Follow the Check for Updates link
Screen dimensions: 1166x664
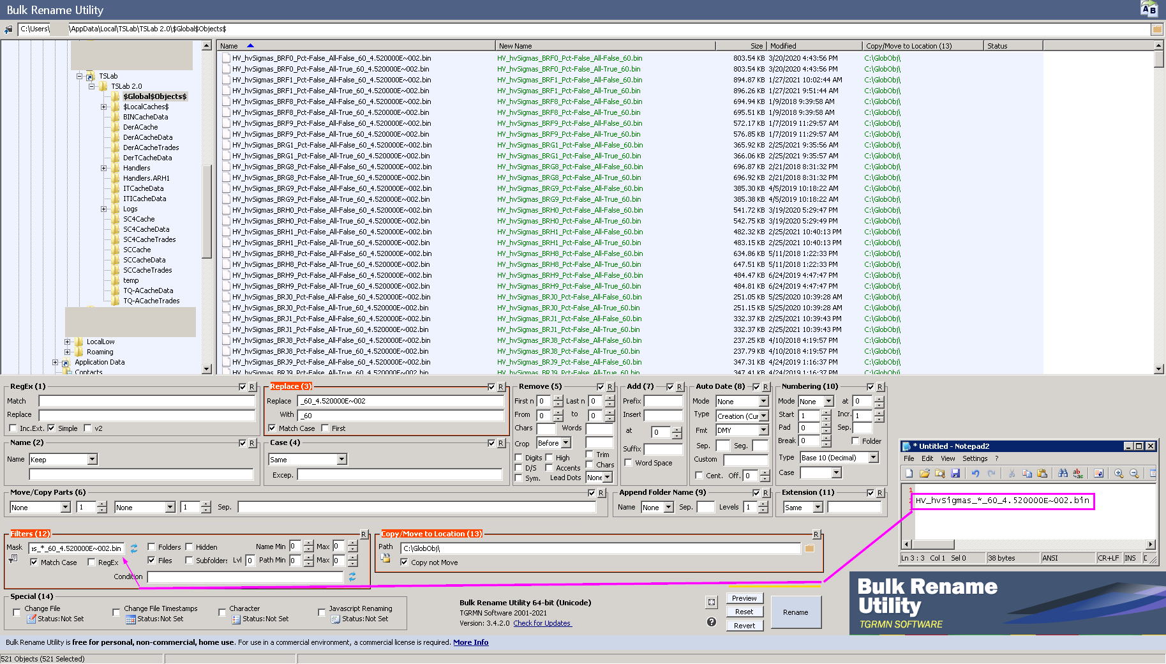[542, 623]
